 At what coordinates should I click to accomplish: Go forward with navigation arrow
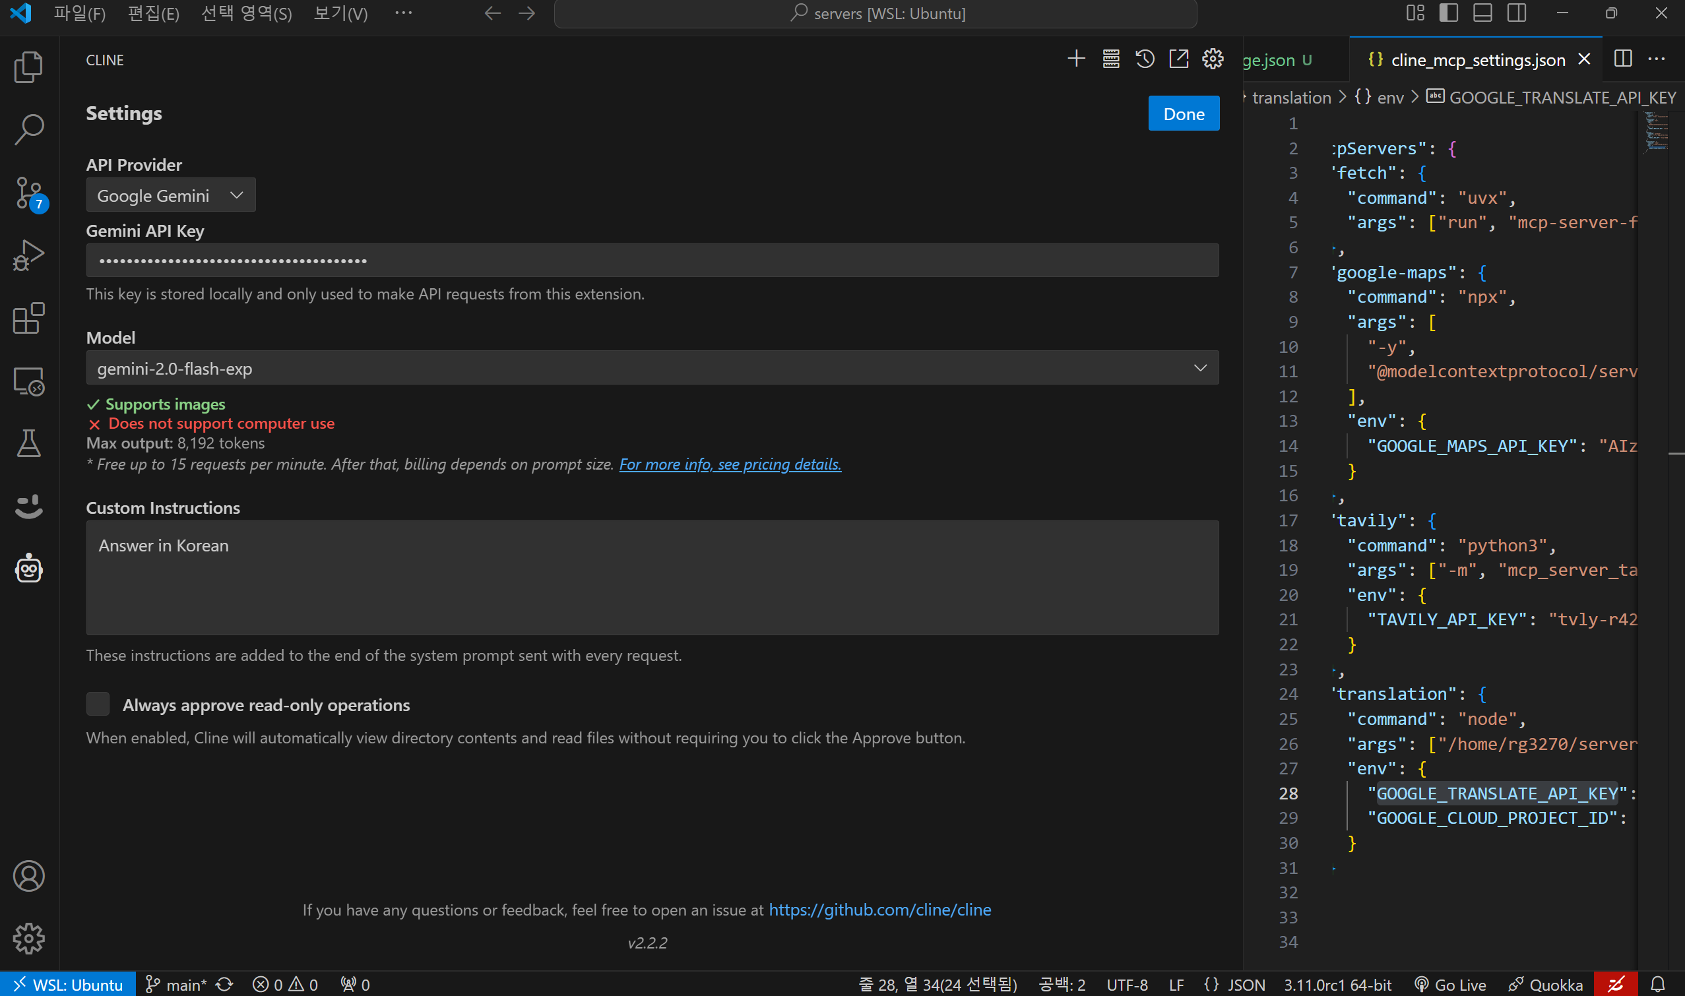(x=527, y=13)
